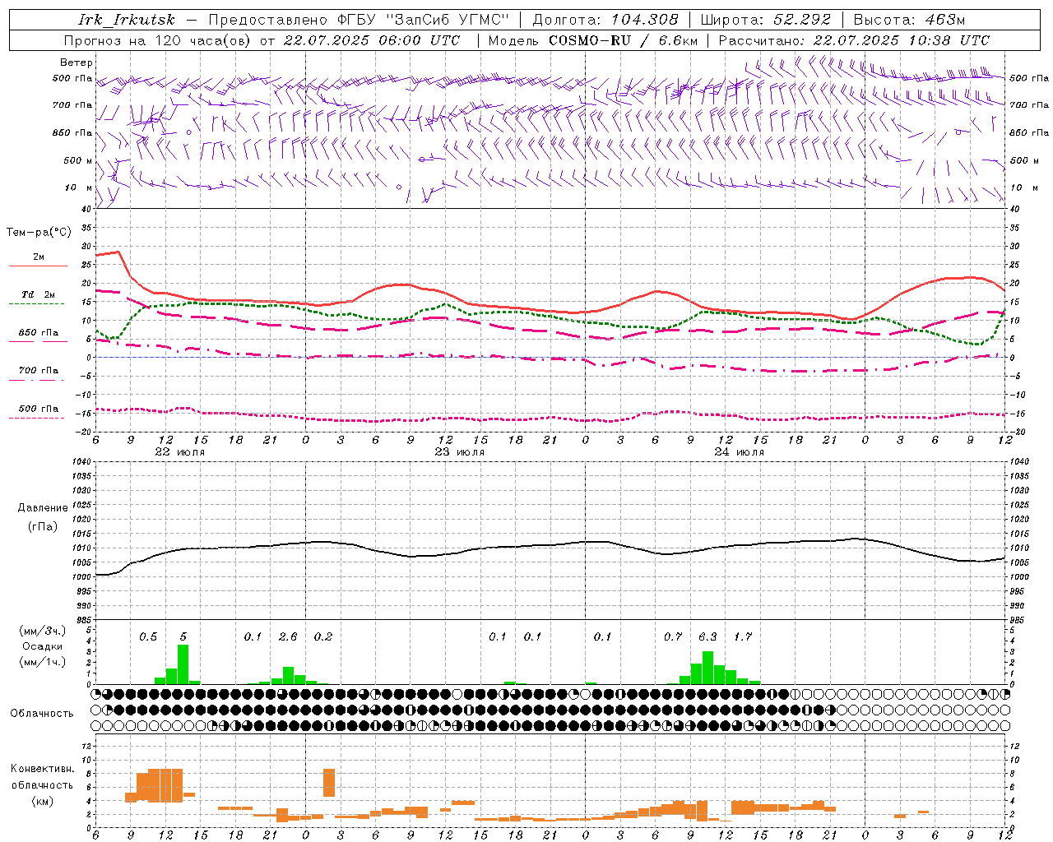Screen dimensions: 1053x842
Task: Click the 700 гПа temperature legend entry
Action: [39, 371]
